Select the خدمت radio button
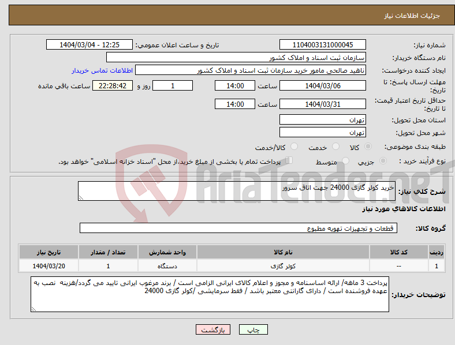This screenshot has height=345, width=455. click(335, 147)
